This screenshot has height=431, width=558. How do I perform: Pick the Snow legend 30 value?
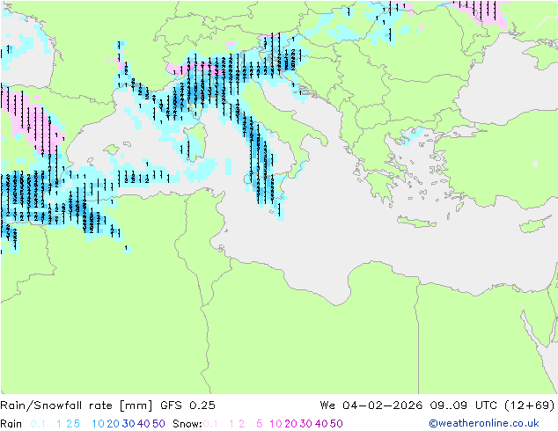tap(306, 424)
